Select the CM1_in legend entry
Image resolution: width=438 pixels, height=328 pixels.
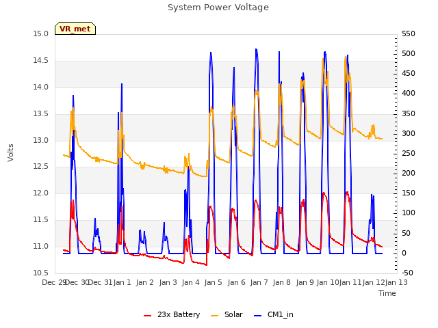(274, 314)
